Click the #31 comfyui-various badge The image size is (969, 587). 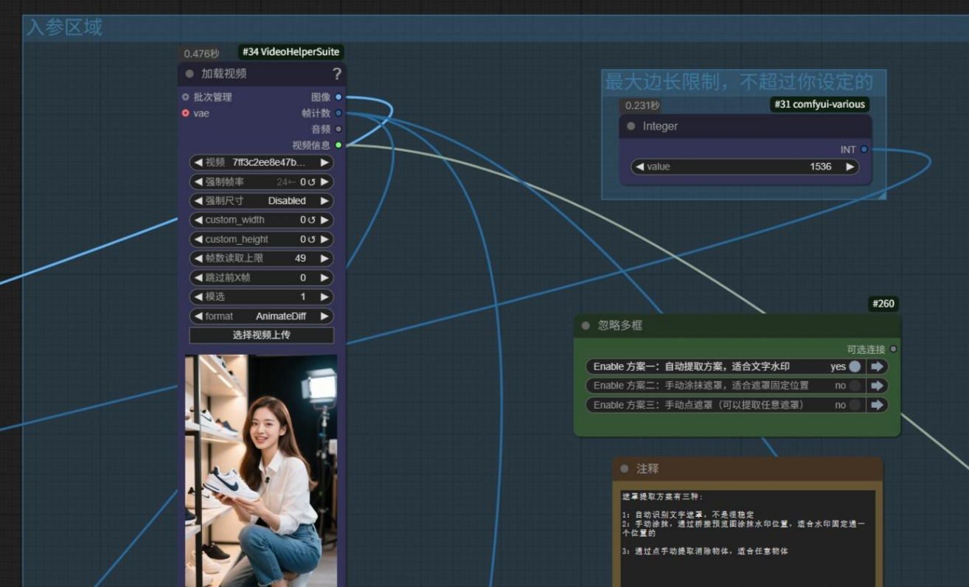tap(819, 105)
